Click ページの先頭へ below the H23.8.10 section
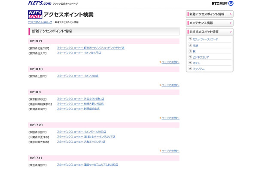This screenshot has width=262, height=171. [x=170, y=85]
